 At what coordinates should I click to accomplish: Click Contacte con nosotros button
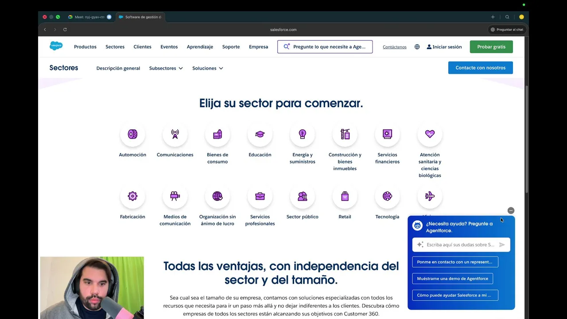coord(480,68)
